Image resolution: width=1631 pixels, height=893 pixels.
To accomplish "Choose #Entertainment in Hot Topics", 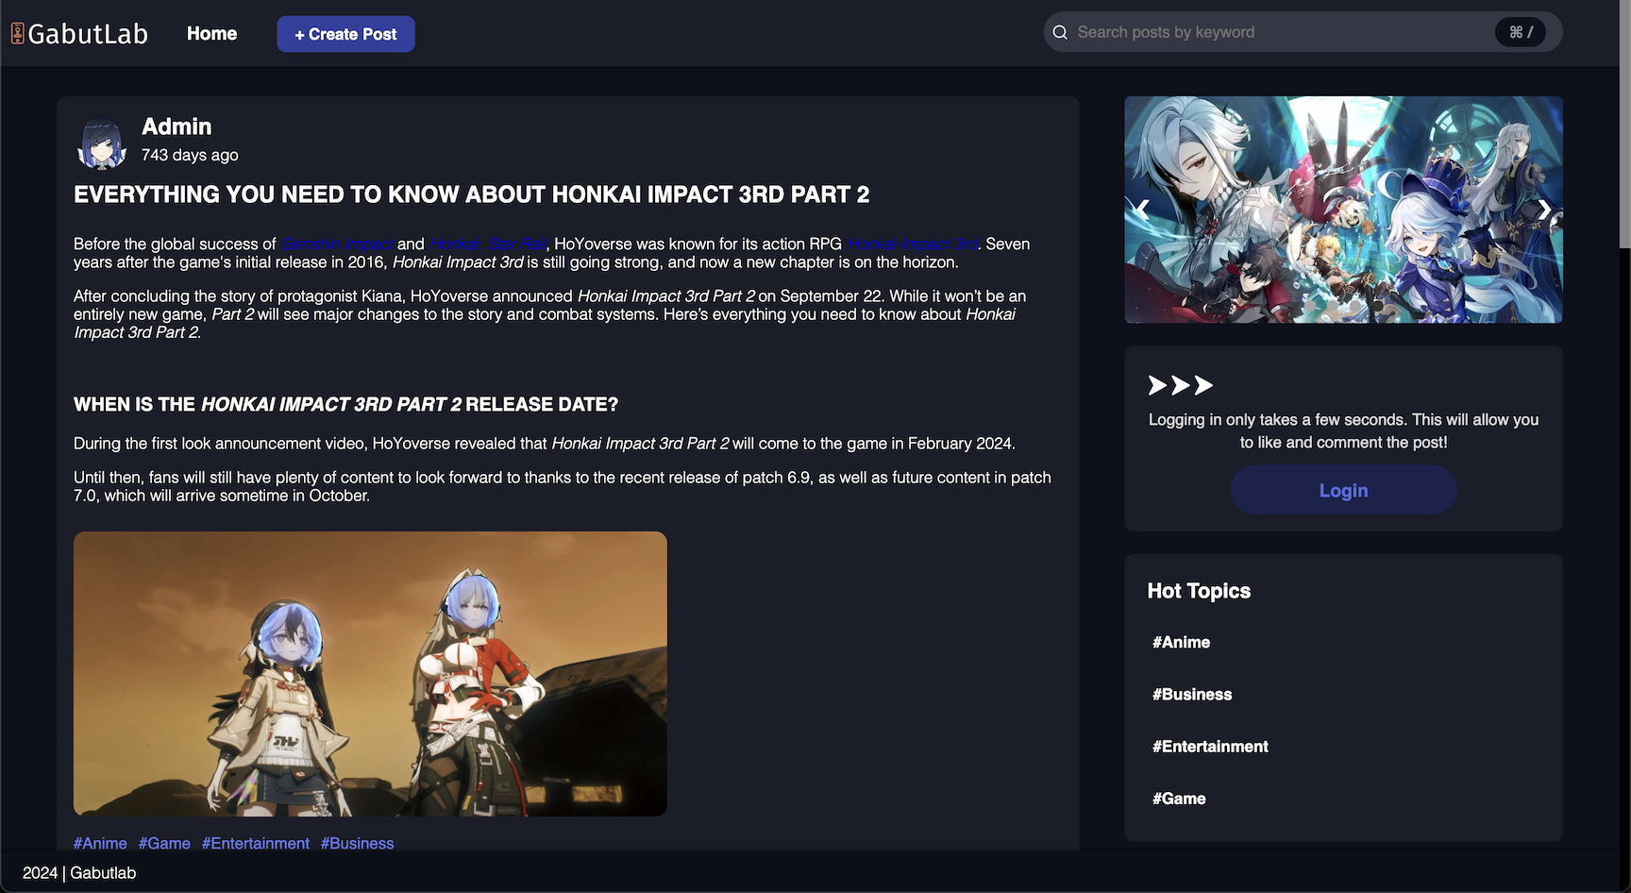I will (x=1210, y=746).
